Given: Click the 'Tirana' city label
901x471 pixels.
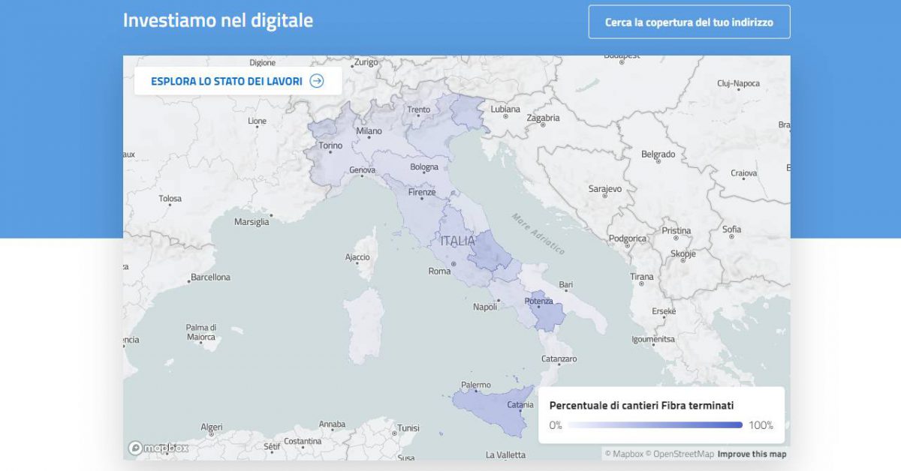Looking at the screenshot, I should pyautogui.click(x=642, y=277).
